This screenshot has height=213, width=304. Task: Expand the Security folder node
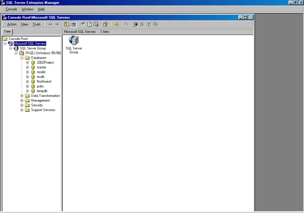(22, 105)
